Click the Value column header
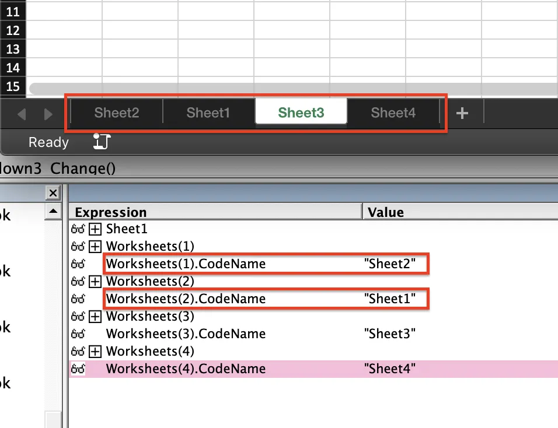The width and height of the screenshot is (558, 428). pos(461,212)
